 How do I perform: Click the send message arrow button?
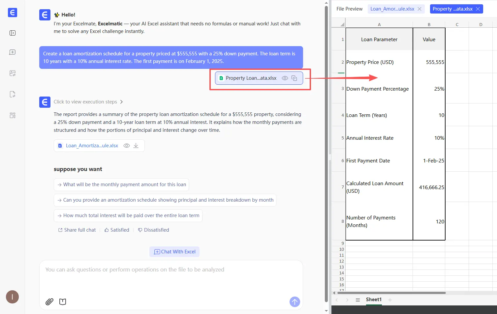(295, 301)
